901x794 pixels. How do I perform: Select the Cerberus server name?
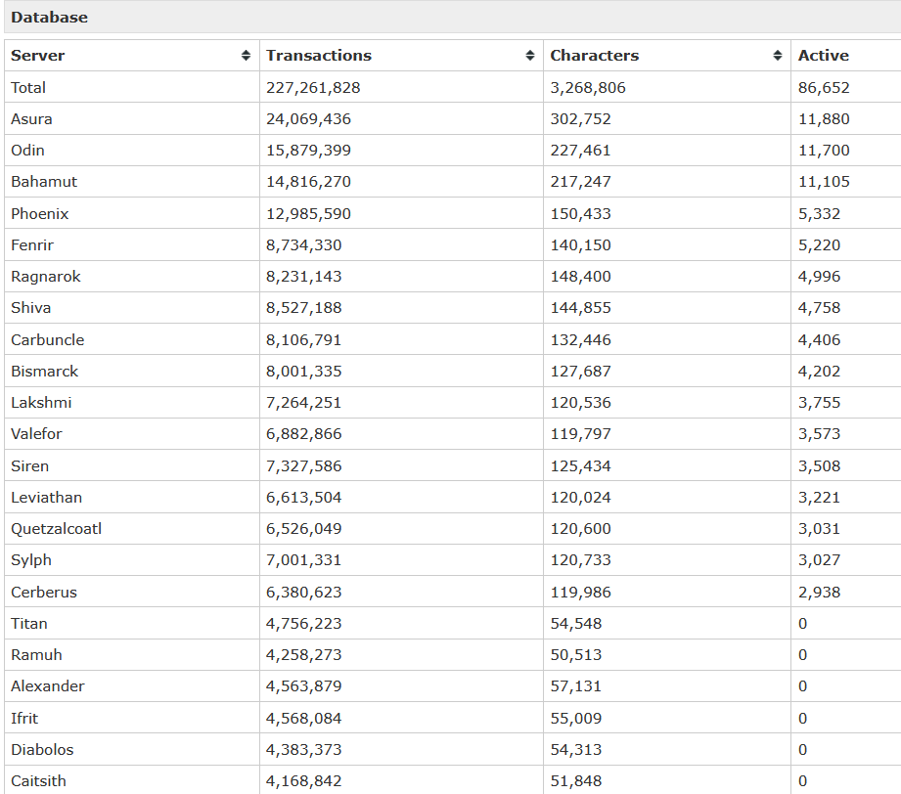44,592
